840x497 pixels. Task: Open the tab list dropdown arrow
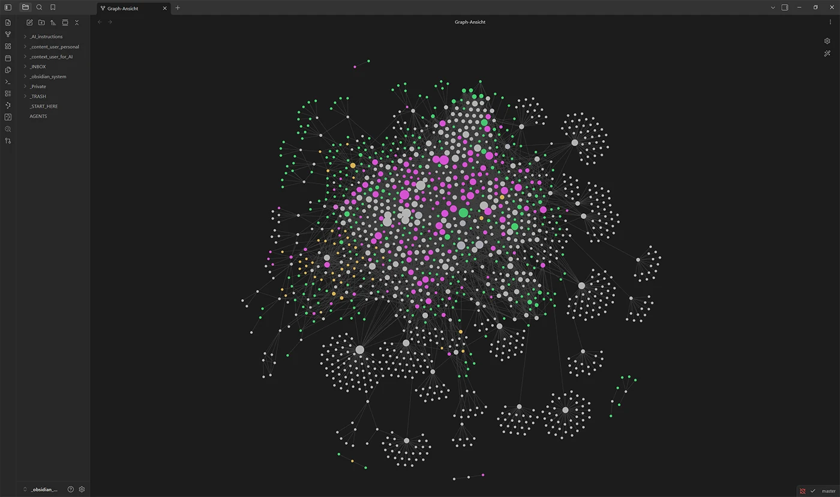pos(773,7)
